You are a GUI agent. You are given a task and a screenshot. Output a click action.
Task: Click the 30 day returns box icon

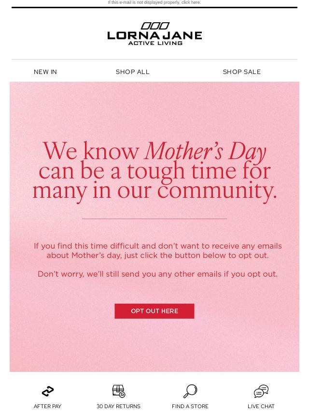pyautogui.click(x=119, y=391)
